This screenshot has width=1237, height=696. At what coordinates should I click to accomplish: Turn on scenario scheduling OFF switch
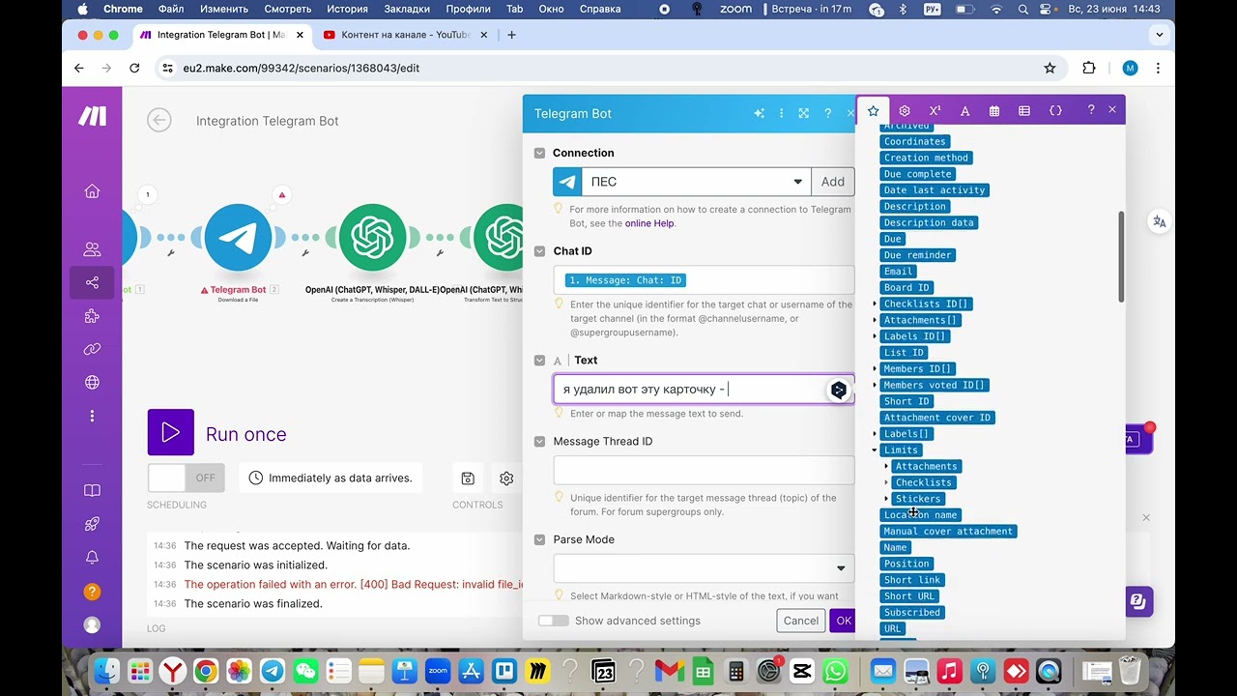(186, 478)
